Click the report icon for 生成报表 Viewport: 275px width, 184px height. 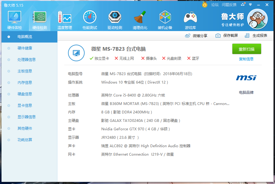coord(247,36)
